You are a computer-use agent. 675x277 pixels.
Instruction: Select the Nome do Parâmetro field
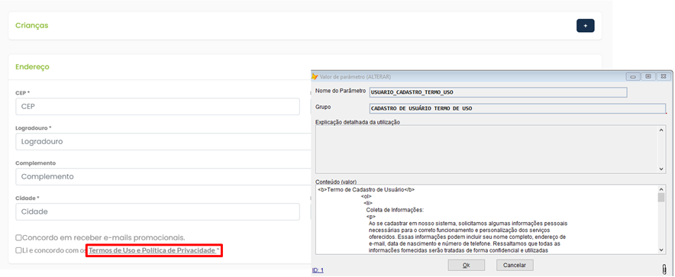[x=498, y=92]
